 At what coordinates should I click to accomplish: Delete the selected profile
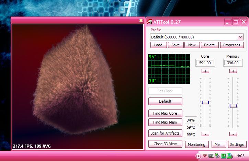[x=210, y=45]
